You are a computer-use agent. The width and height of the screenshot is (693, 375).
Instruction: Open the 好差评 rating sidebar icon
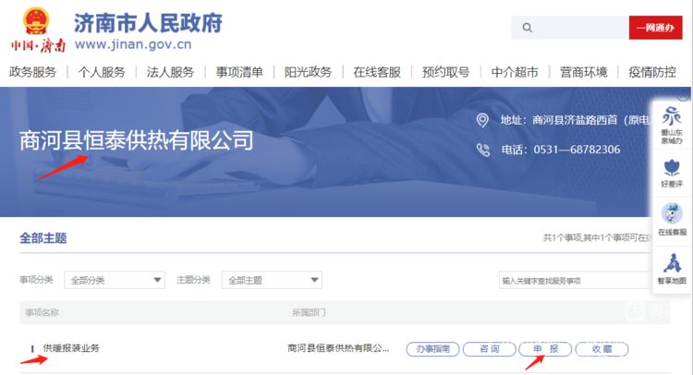(x=672, y=173)
